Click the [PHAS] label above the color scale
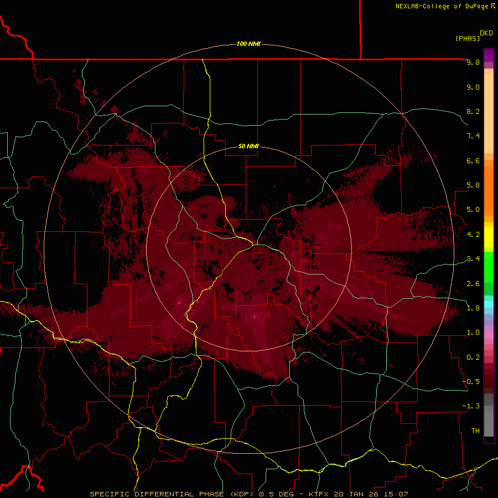 468,38
